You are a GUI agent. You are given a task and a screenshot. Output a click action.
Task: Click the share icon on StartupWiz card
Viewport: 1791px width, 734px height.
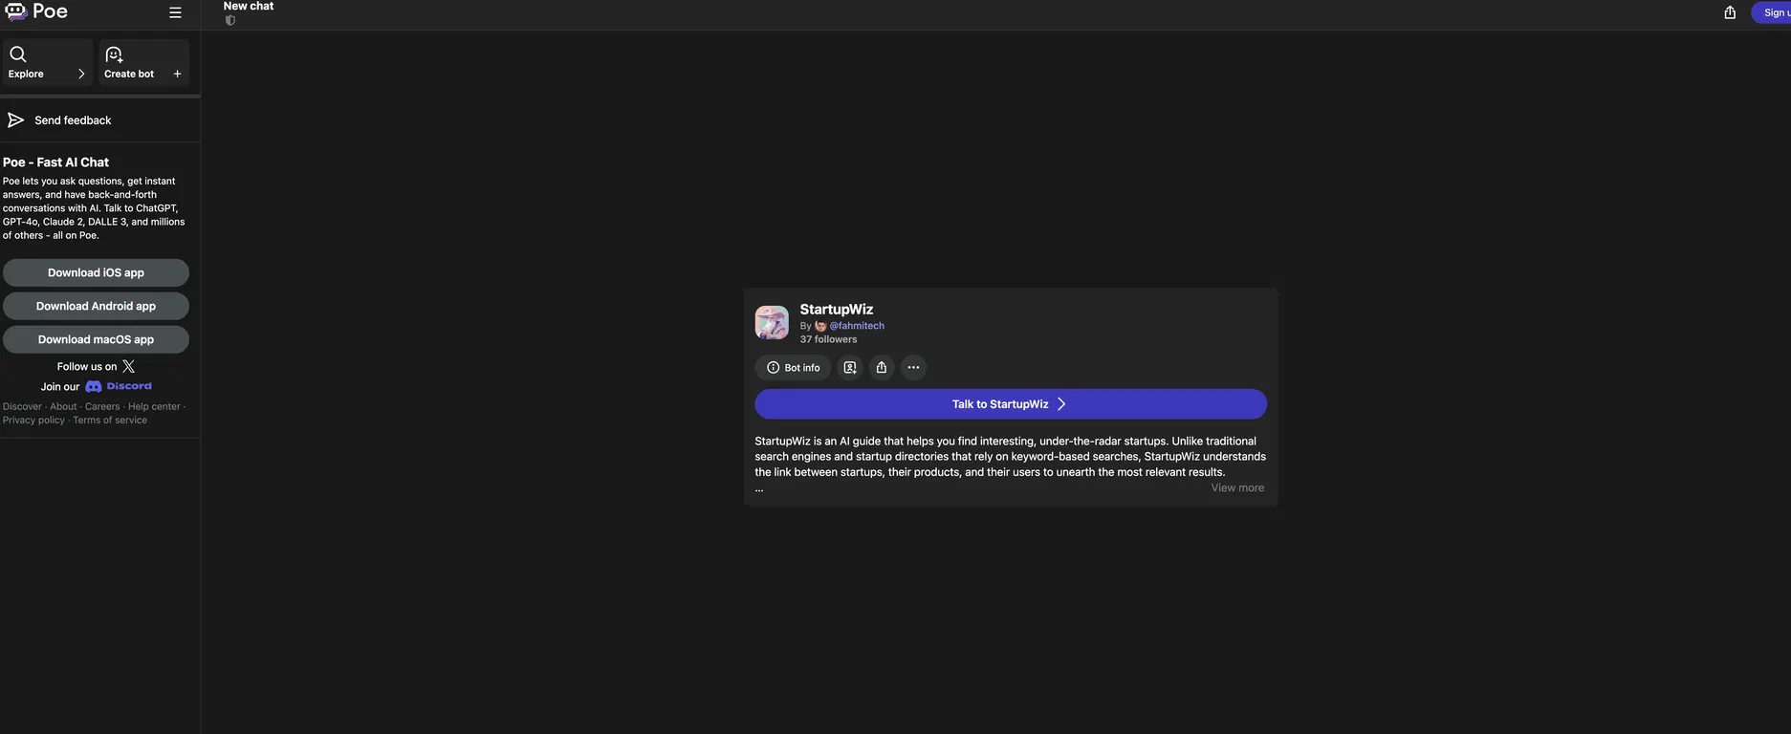pos(882,368)
